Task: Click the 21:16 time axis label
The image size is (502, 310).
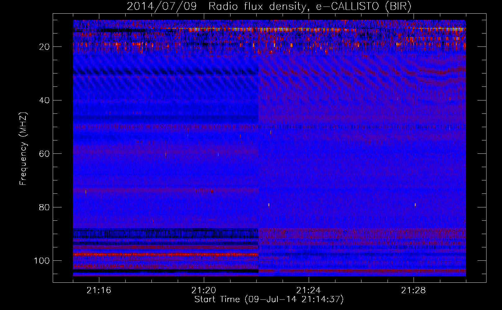Action: click(x=99, y=290)
